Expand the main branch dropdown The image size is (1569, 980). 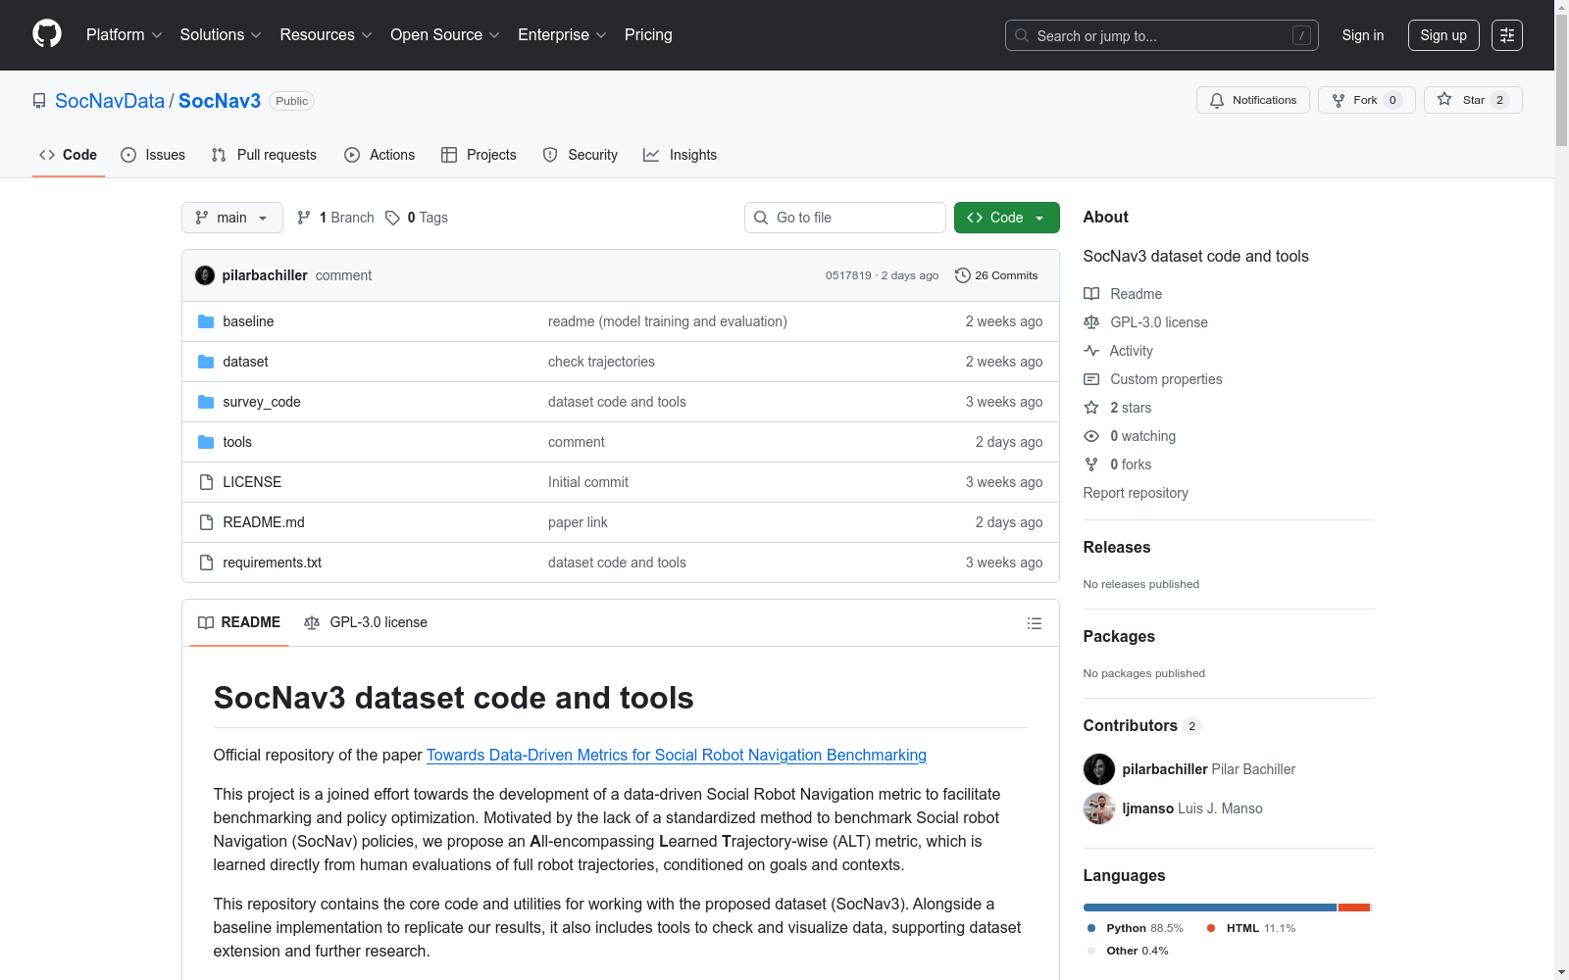231,218
